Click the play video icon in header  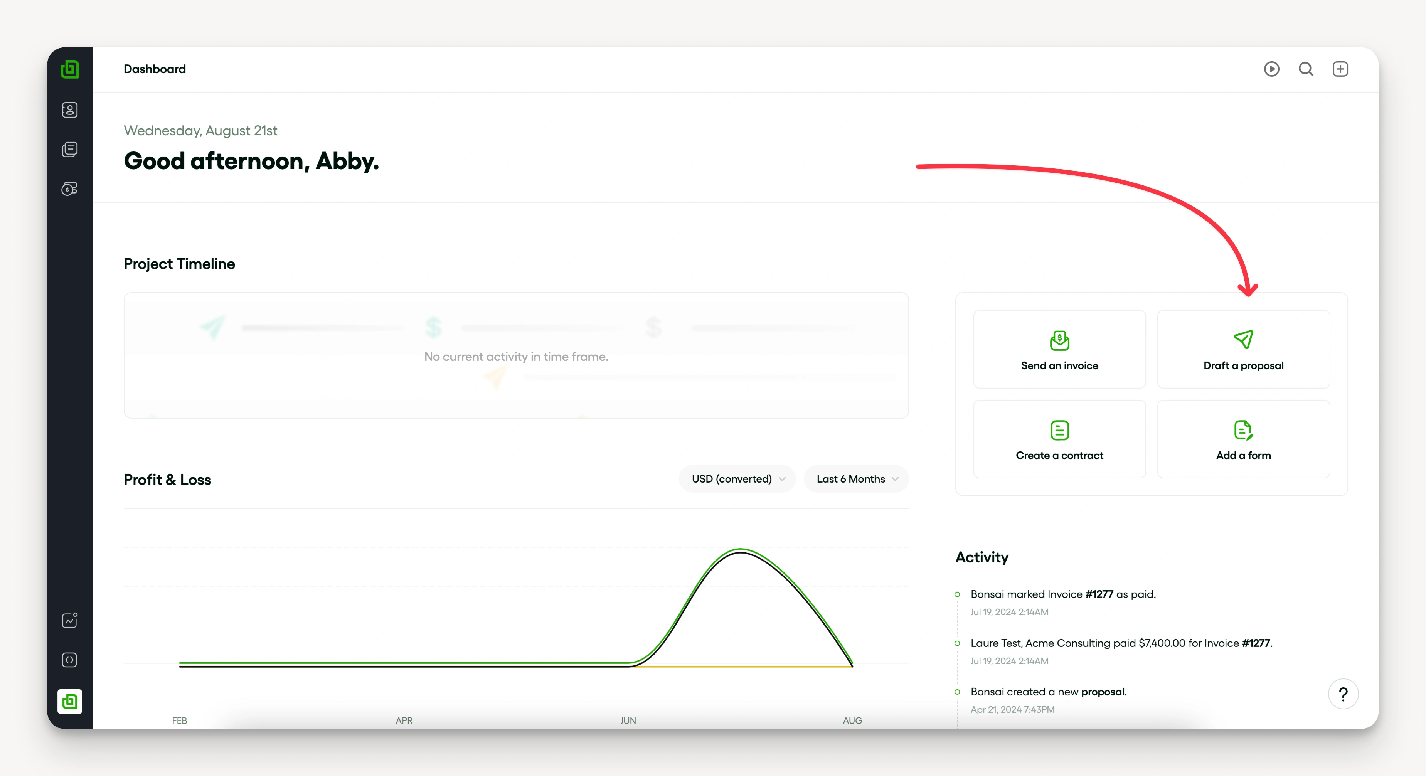tap(1271, 69)
